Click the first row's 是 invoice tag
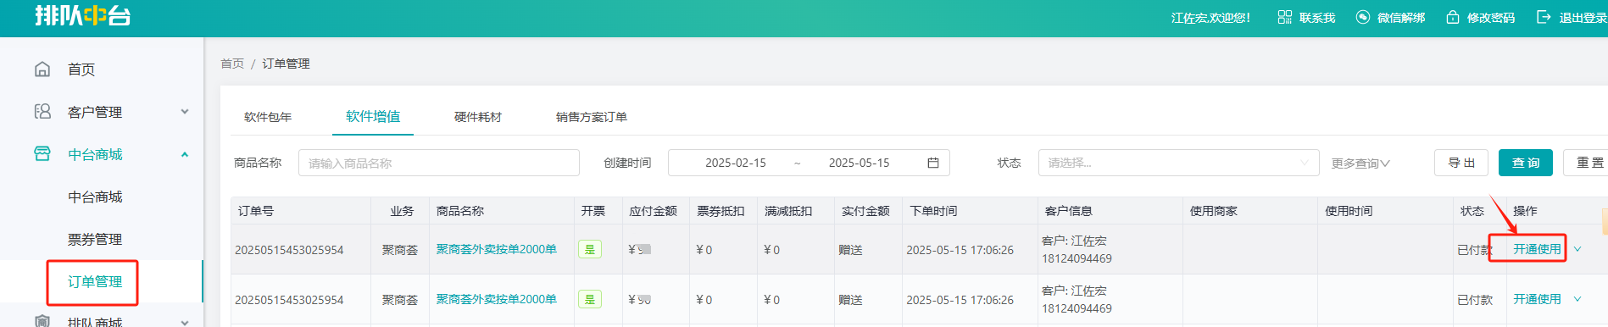The image size is (1608, 327). click(x=590, y=249)
